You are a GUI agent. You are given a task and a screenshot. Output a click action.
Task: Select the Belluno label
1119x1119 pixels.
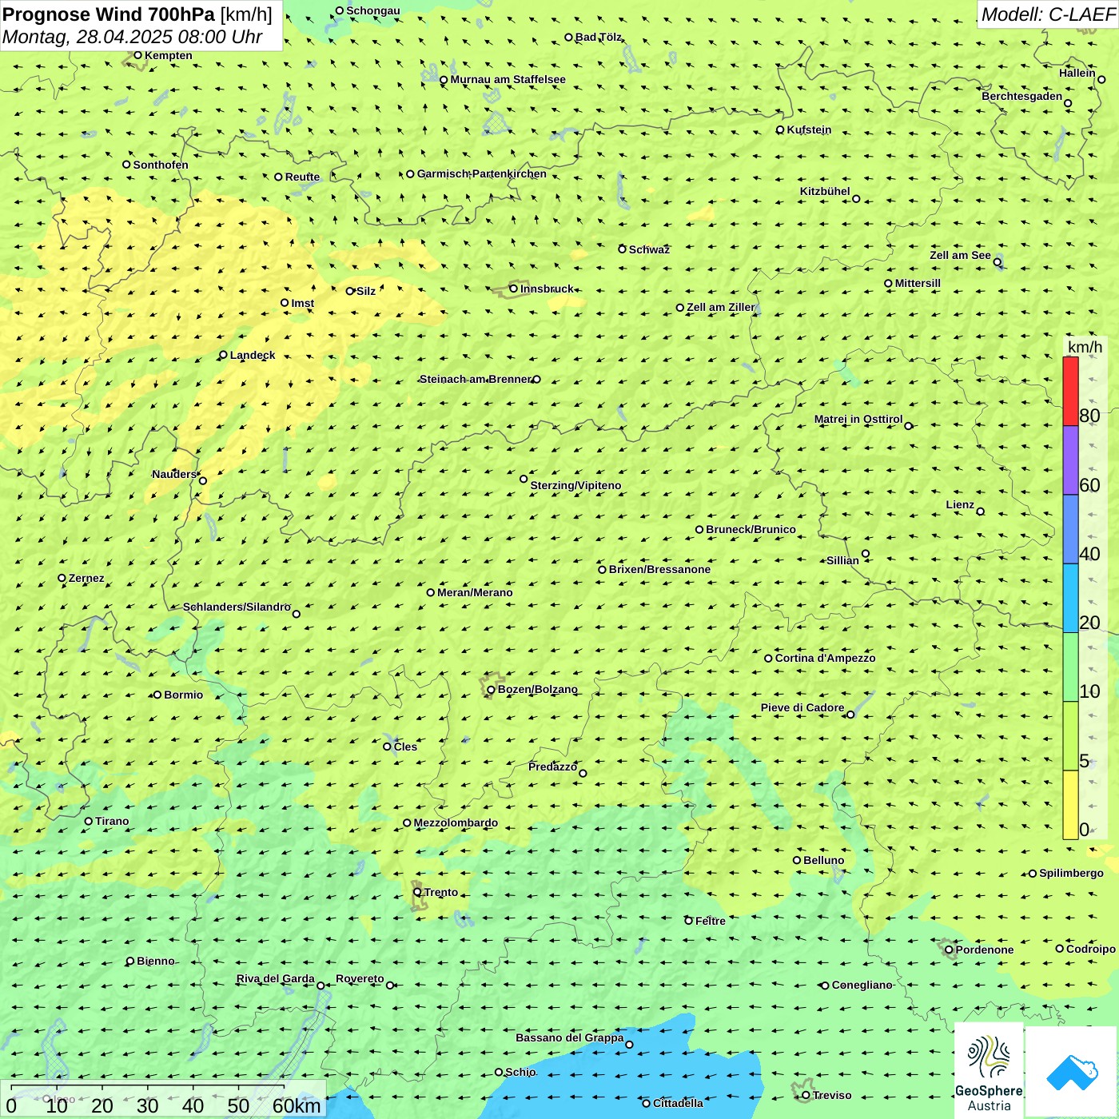coord(823,860)
